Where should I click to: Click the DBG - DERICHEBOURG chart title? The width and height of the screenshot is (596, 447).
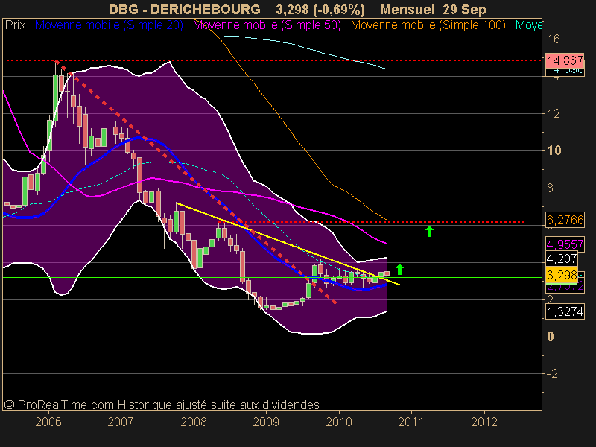point(184,9)
